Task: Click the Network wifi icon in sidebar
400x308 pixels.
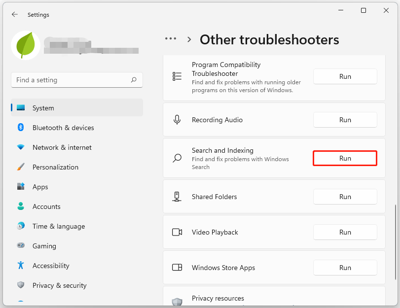Action: (21, 147)
